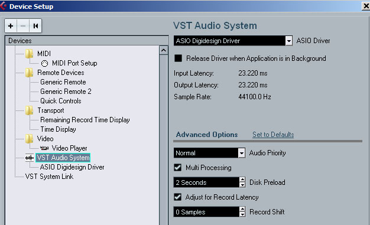Image resolution: width=370 pixels, height=225 pixels.
Task: Select Quick Controls in the tree
Action: (61, 101)
